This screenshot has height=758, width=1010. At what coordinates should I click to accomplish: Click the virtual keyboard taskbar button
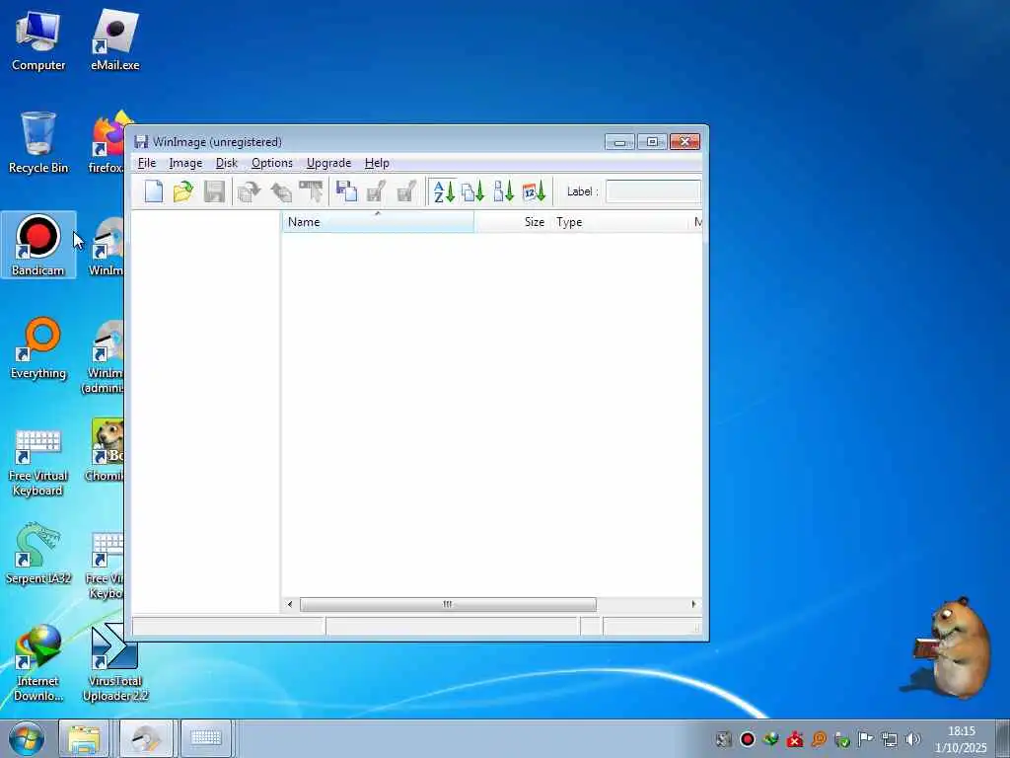pos(206,738)
